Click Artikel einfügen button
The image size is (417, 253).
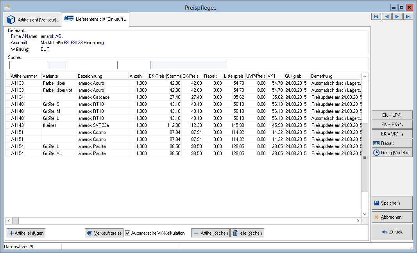coord(26,233)
